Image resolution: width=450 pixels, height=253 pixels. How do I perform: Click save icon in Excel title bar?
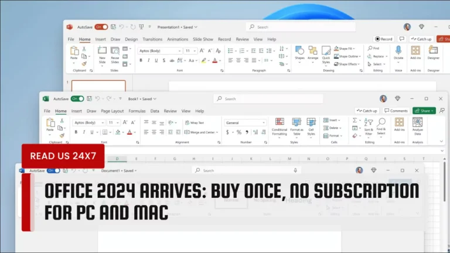coord(89,98)
